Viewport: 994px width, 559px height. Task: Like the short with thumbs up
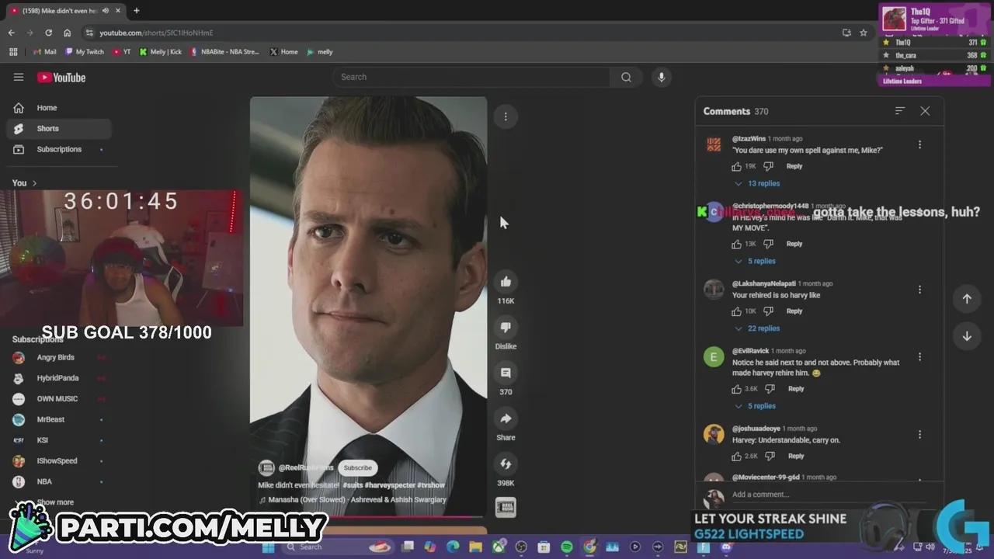[506, 282]
